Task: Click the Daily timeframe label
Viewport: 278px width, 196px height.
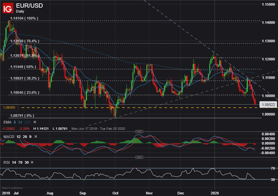Action: [x=20, y=12]
